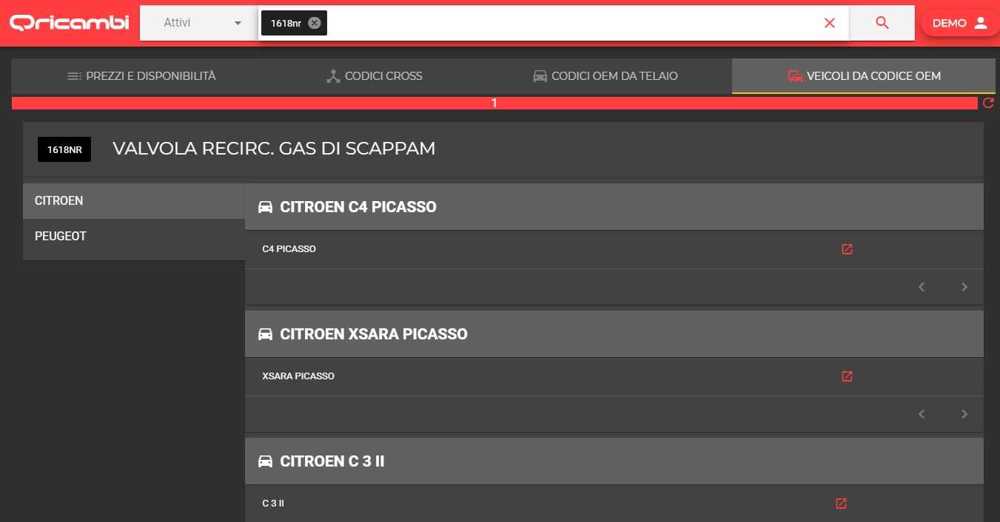Select PEUGEOT in the brand list
The width and height of the screenshot is (1000, 522).
click(134, 237)
